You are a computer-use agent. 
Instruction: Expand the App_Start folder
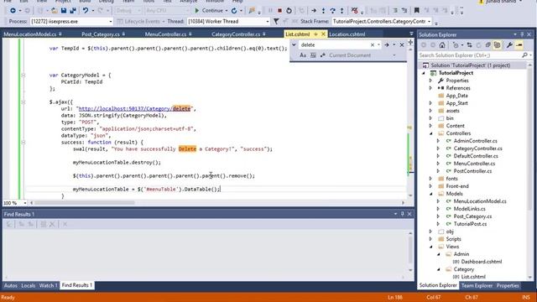(x=430, y=103)
